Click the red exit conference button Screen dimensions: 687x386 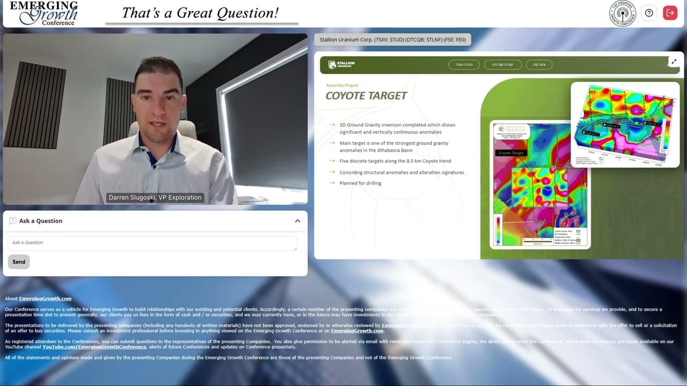pyautogui.click(x=670, y=13)
